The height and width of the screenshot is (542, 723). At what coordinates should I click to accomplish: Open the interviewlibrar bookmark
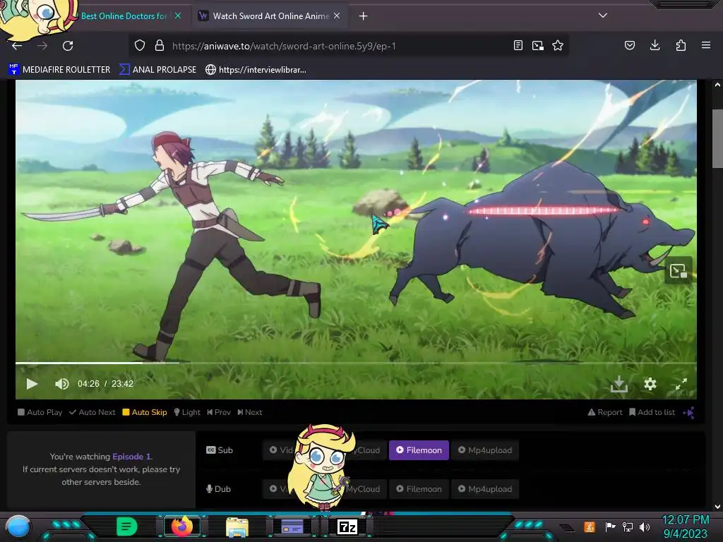pos(256,70)
